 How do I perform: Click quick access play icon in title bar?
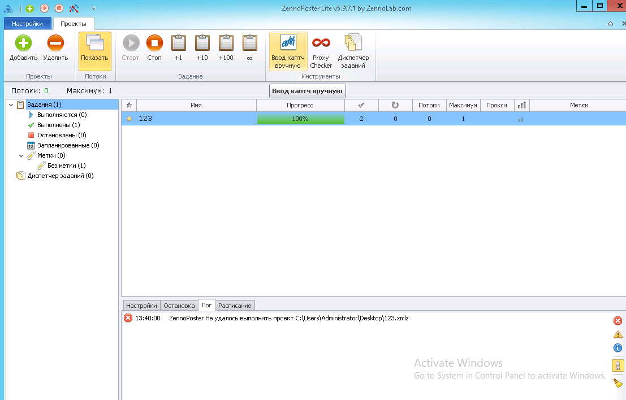44,8
